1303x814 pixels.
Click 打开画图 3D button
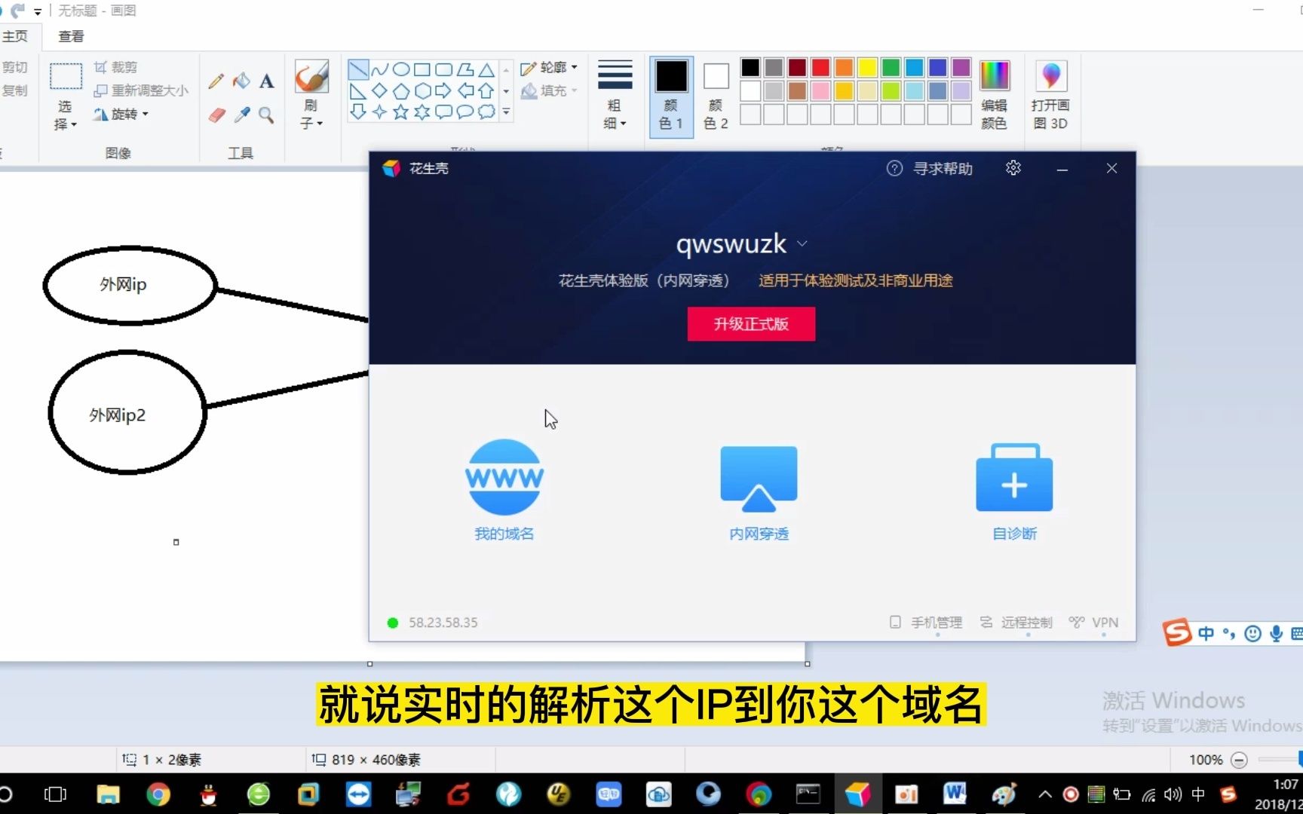(x=1050, y=95)
